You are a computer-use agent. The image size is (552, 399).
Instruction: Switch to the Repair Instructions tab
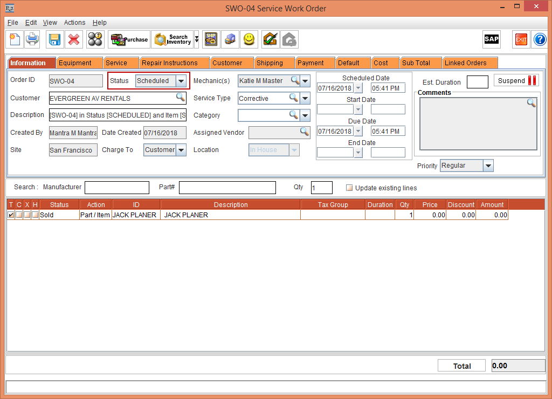coord(174,63)
